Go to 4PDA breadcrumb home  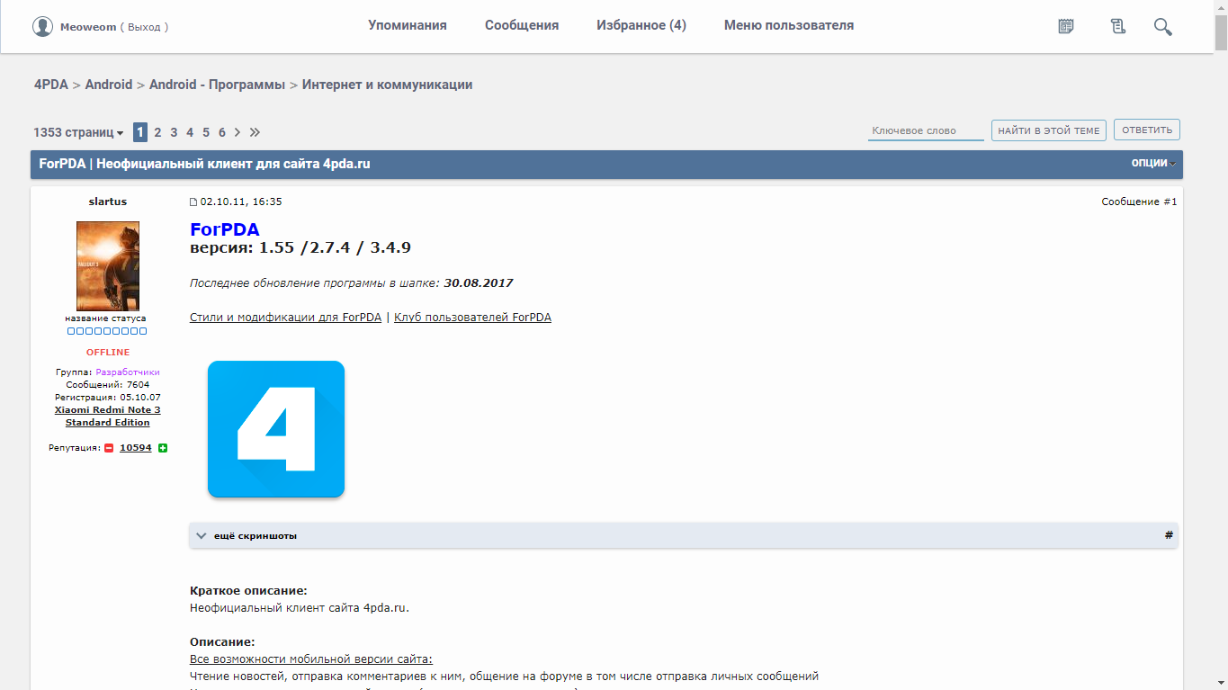click(50, 85)
